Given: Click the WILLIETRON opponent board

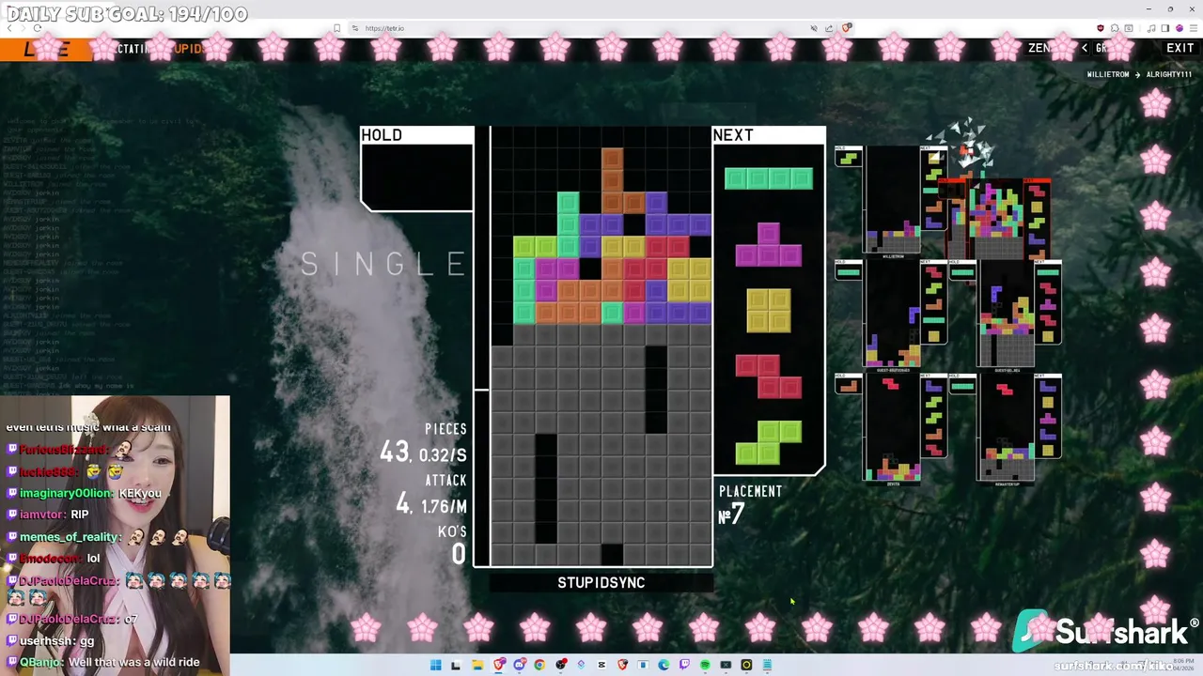Looking at the screenshot, I should click(893, 201).
